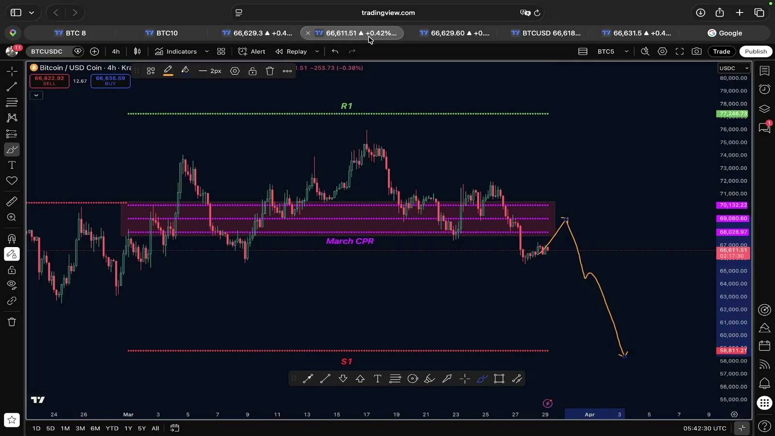Select the text annotation tool in left sidebar
This screenshot has height=436, width=775.
point(12,165)
